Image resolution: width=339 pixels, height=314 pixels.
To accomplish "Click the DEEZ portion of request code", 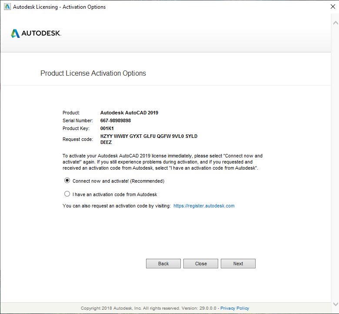I will click(106, 142).
